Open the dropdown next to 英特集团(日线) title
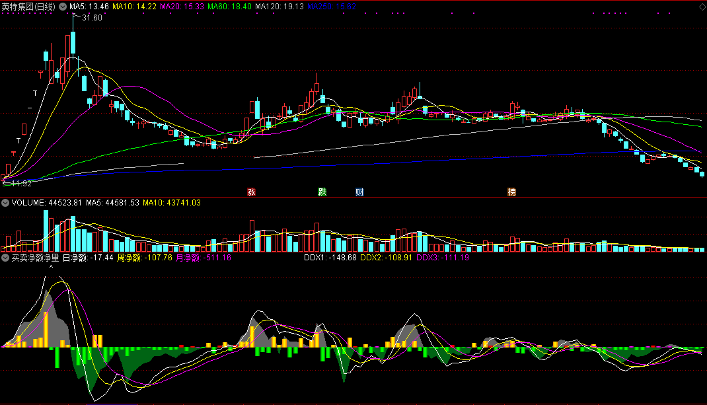707x405 pixels. coord(63,7)
